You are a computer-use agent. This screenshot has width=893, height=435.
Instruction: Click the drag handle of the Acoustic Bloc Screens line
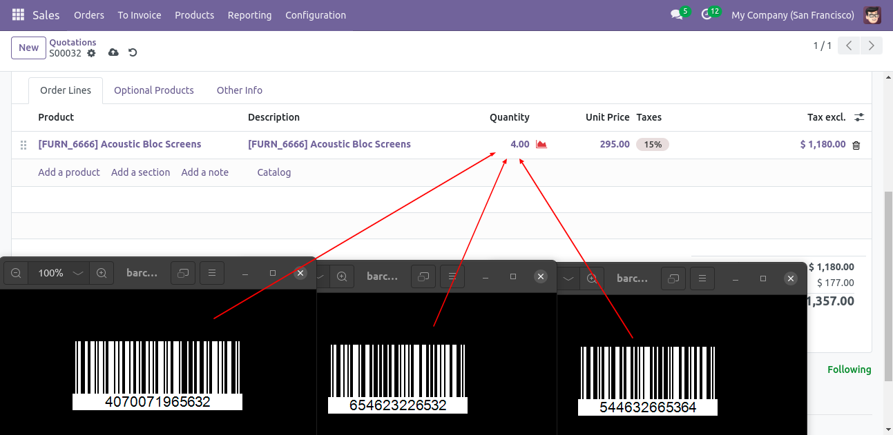tap(23, 145)
